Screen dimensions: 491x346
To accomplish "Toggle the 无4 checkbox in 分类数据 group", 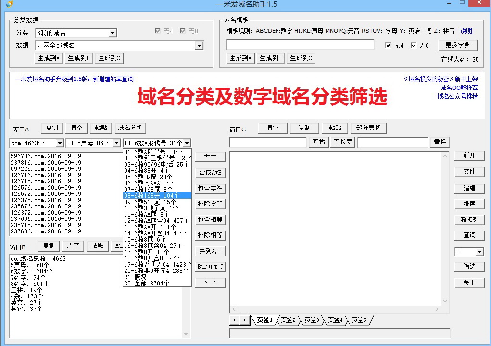I will pos(158,31).
